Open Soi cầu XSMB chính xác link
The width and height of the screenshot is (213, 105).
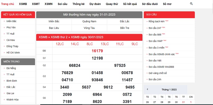tap(162, 54)
